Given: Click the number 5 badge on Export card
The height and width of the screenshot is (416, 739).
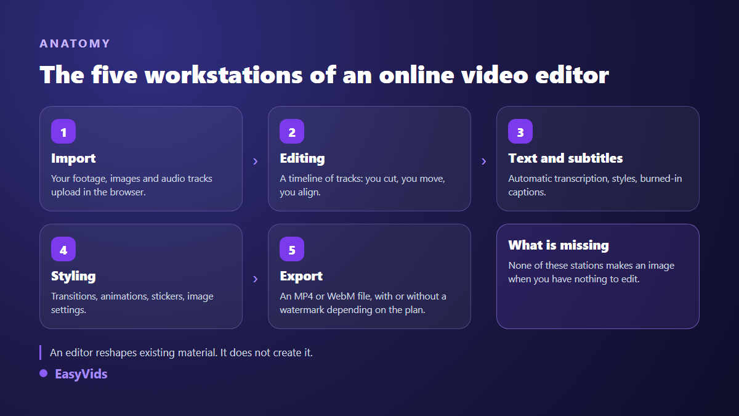Looking at the screenshot, I should point(292,249).
